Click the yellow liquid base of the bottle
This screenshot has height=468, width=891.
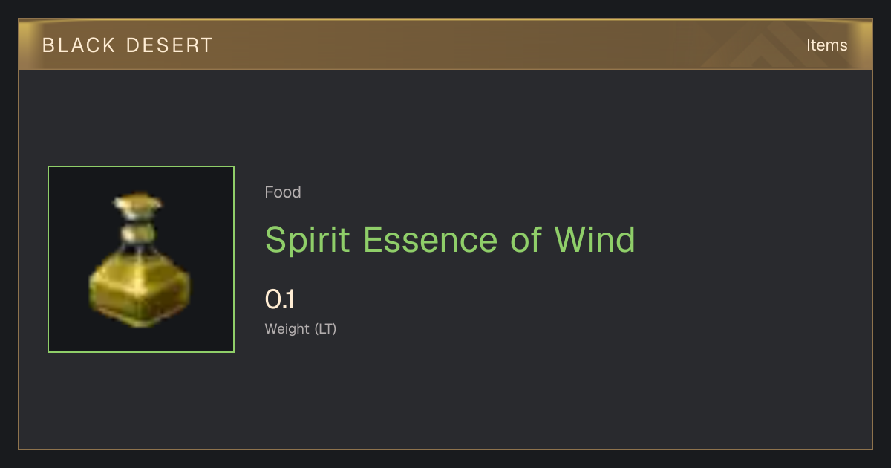tap(140, 292)
